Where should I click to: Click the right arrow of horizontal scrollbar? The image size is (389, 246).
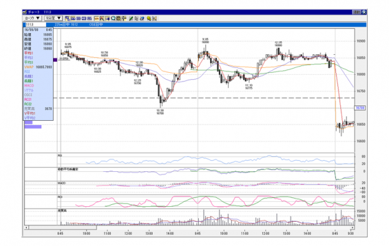point(353,227)
